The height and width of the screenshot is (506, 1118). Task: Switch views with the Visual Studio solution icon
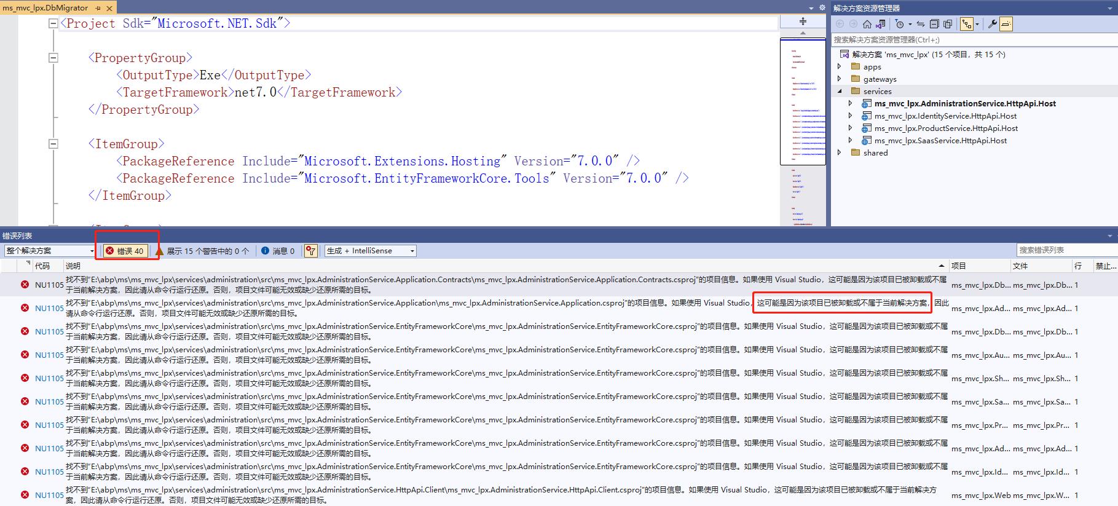pyautogui.click(x=881, y=24)
